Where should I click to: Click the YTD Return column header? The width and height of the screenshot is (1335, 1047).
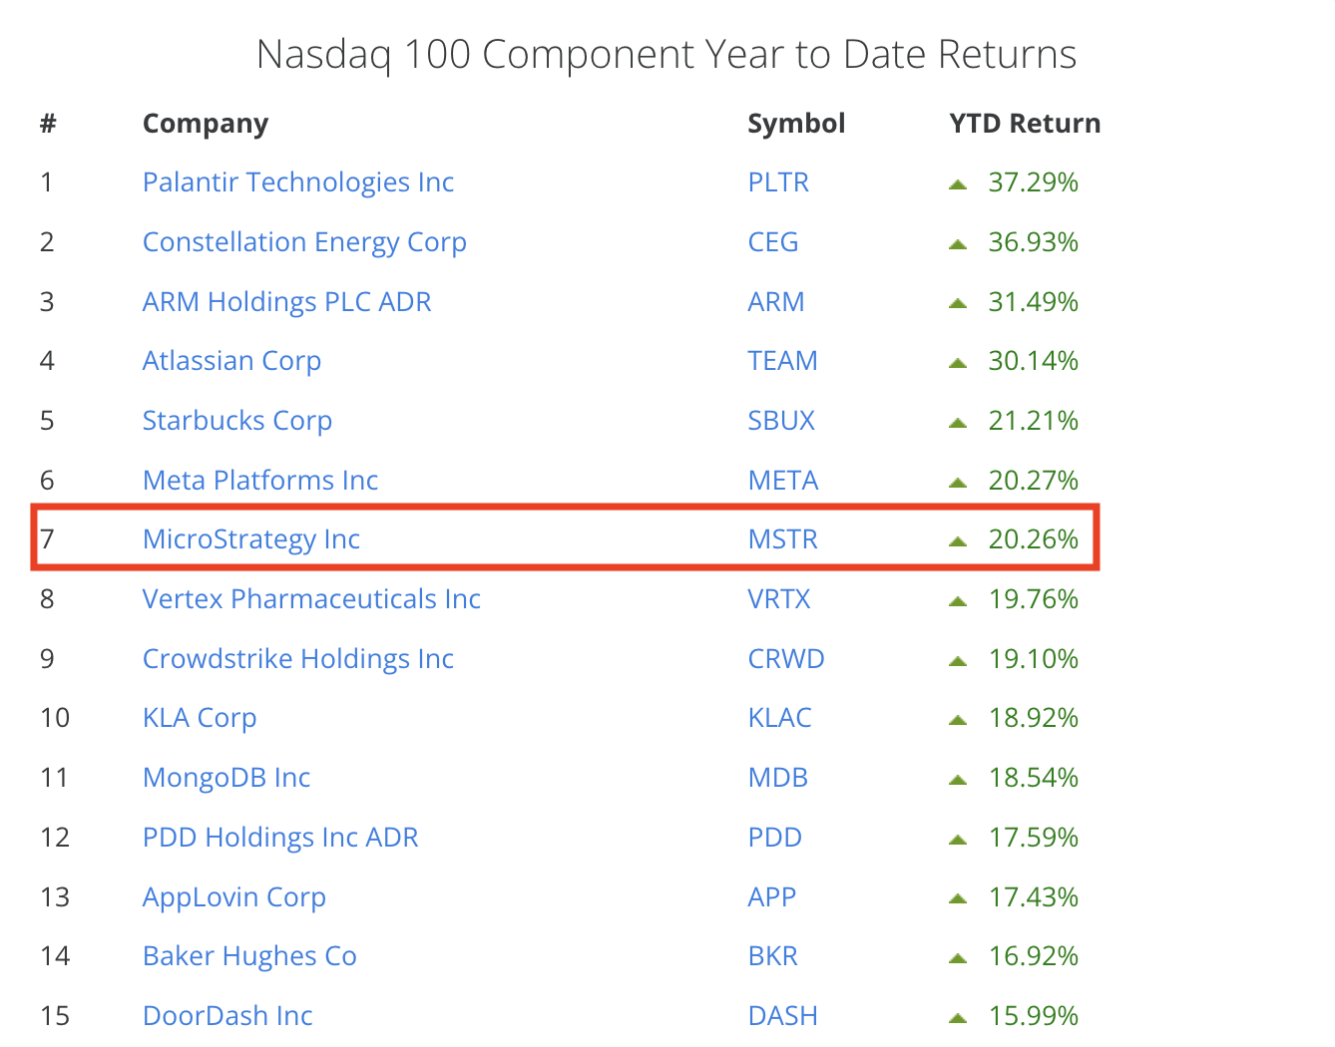(x=1025, y=124)
